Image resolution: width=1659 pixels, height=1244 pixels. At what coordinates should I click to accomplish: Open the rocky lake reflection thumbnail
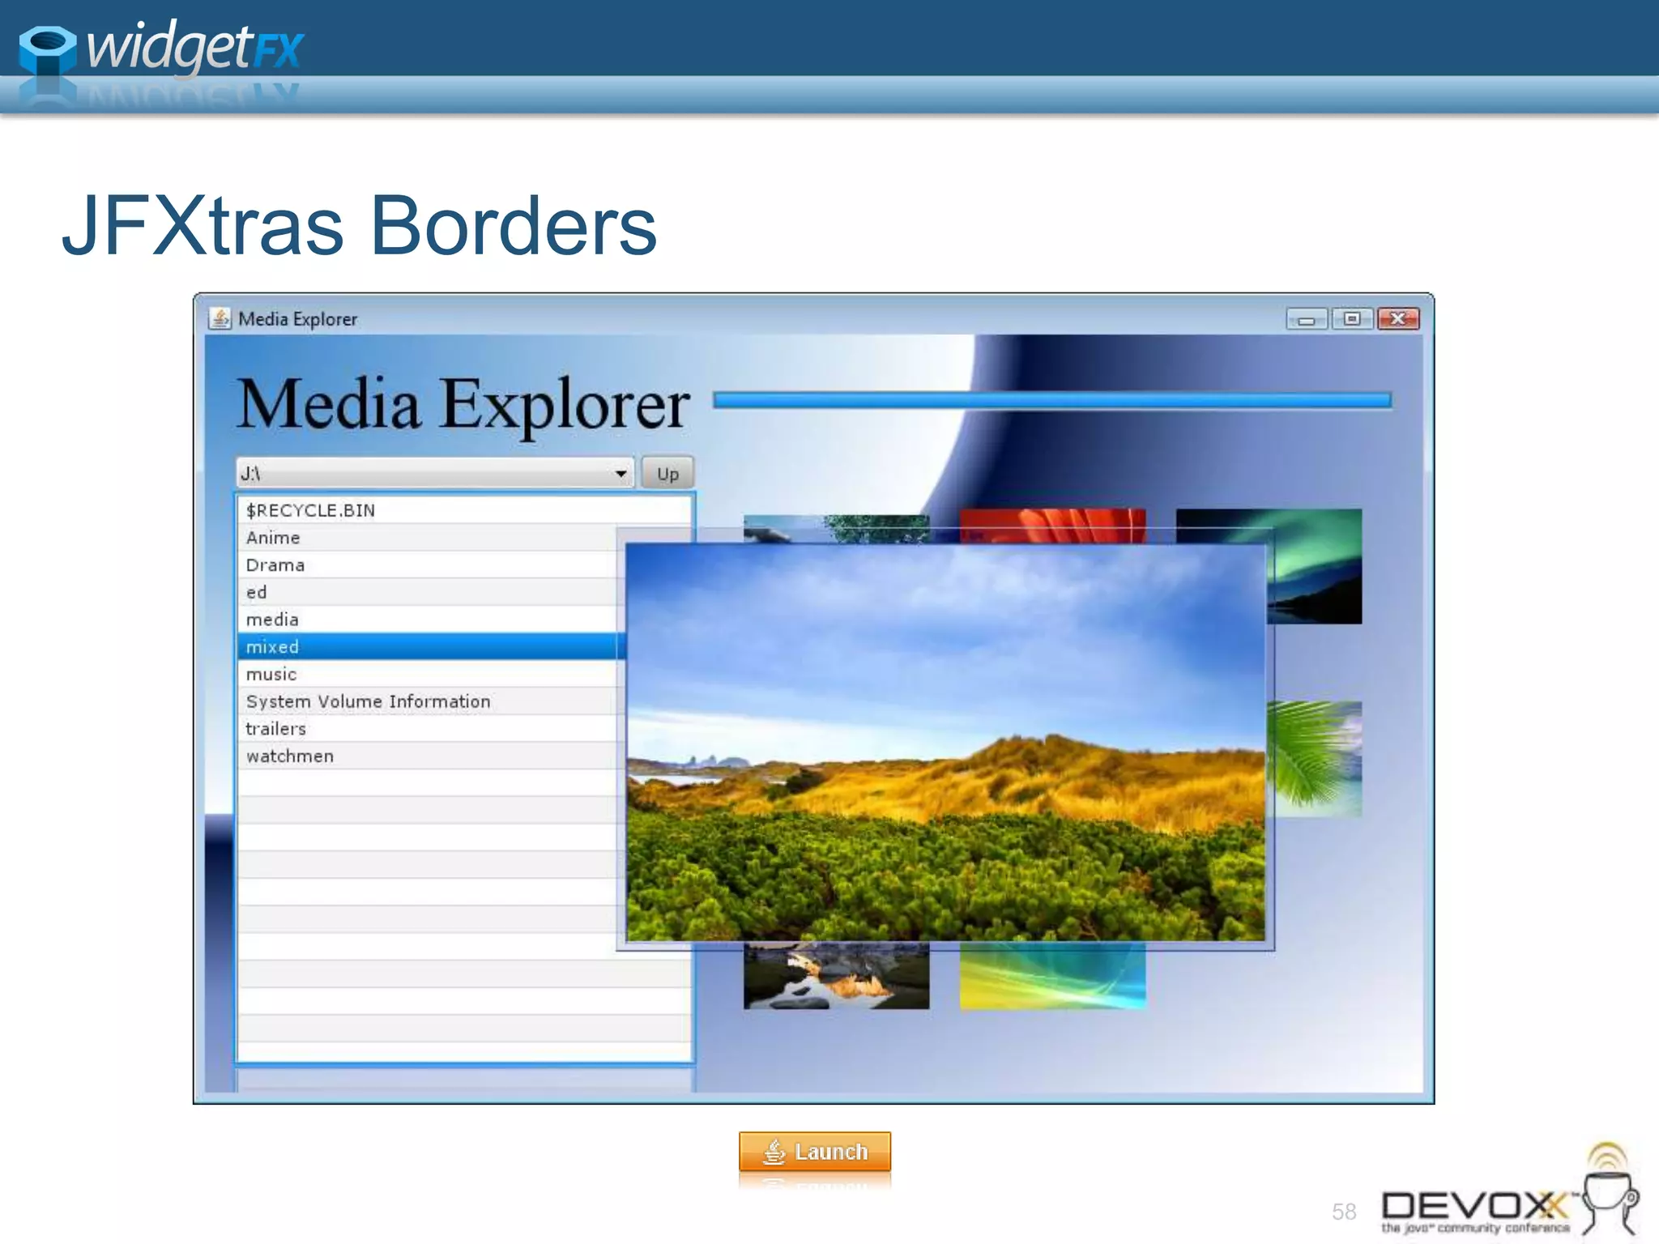click(836, 977)
